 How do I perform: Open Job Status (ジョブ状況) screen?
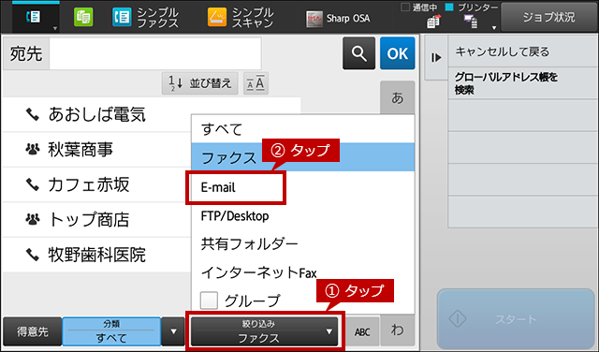(548, 17)
